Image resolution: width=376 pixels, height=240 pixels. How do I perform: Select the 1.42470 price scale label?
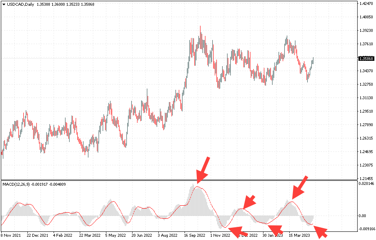click(367, 4)
